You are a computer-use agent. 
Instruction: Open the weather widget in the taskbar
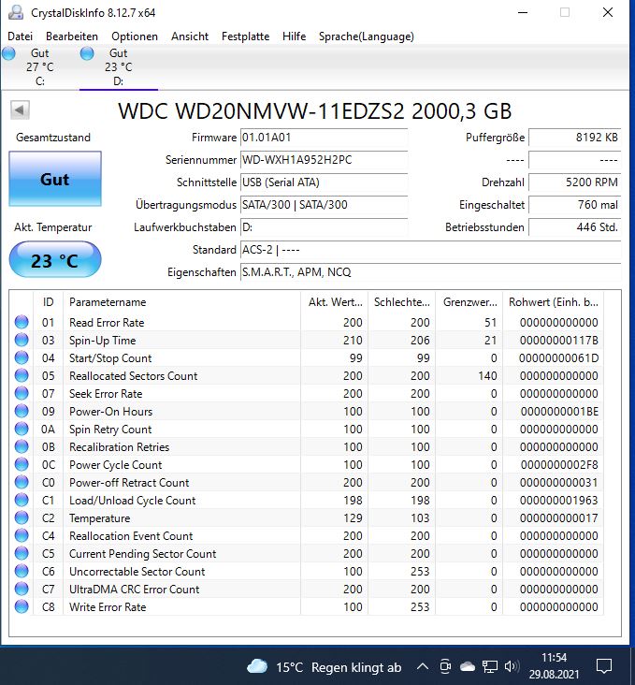coord(324,667)
